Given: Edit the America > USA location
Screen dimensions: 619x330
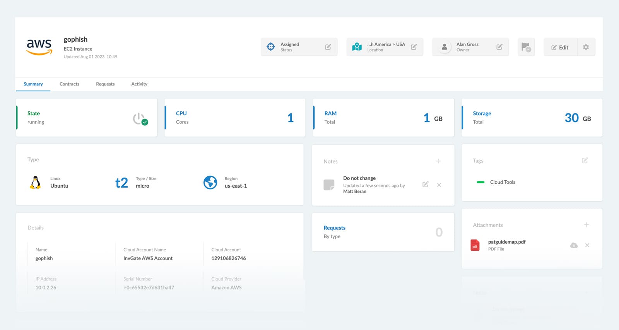Looking at the screenshot, I should 414,47.
